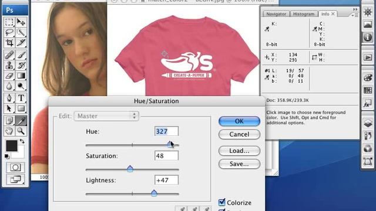This screenshot has width=376, height=211.
Task: Click the Hue value field
Action: (166, 131)
